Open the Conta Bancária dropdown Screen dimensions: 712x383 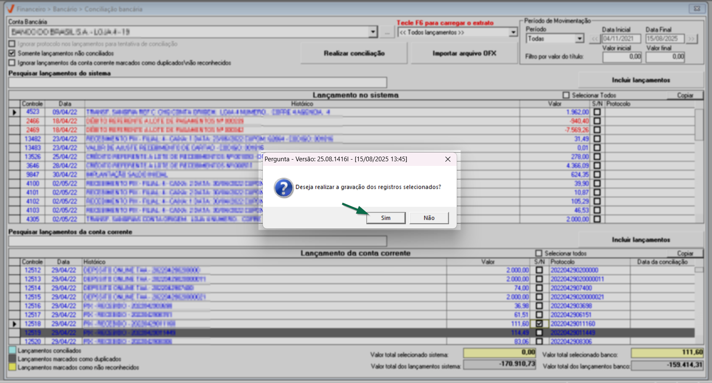coord(373,32)
